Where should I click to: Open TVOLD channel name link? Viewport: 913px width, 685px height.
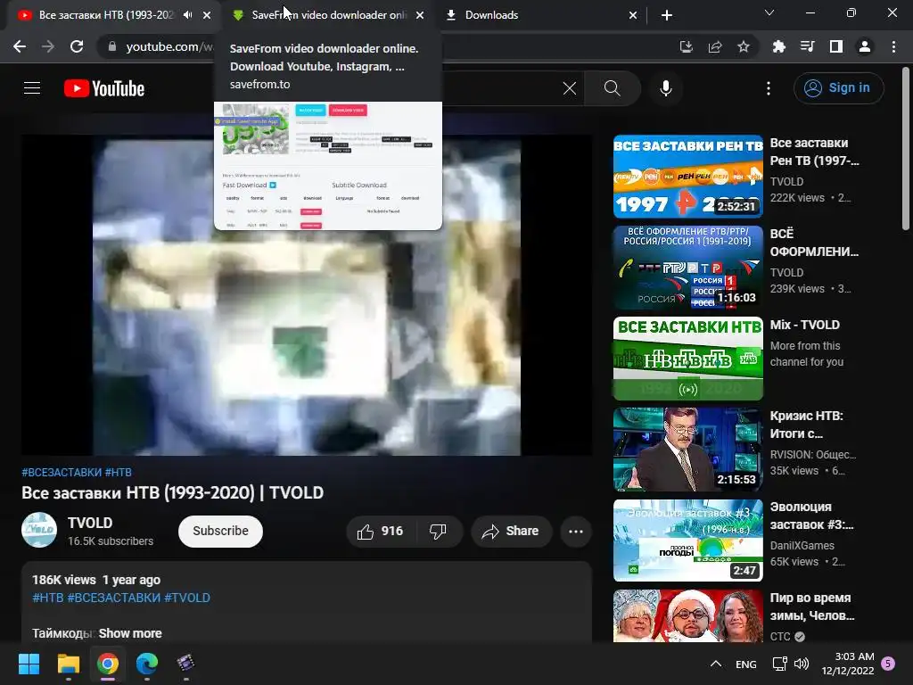click(x=90, y=523)
